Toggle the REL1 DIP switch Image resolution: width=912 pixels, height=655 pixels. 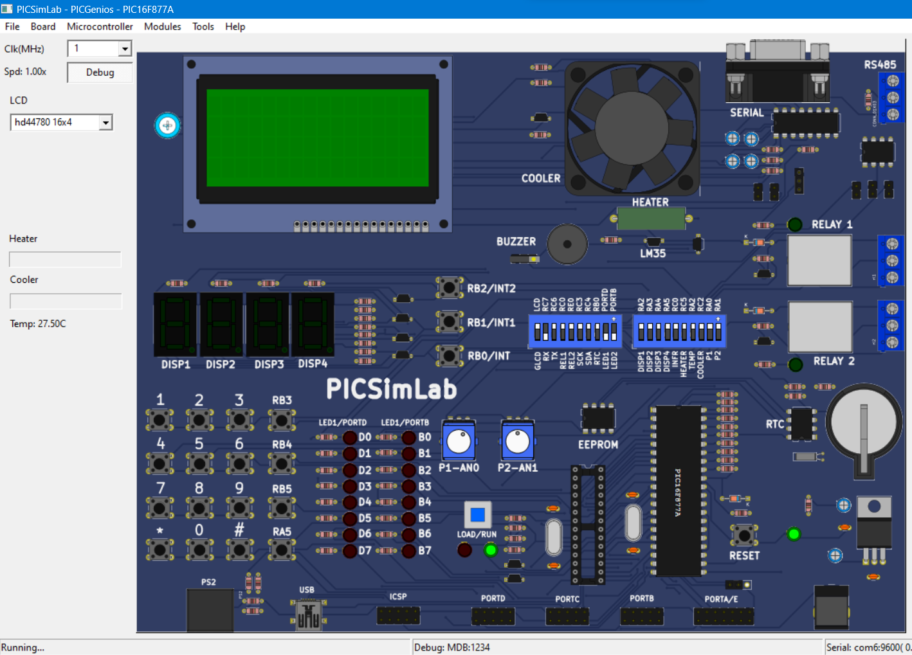pos(563,332)
